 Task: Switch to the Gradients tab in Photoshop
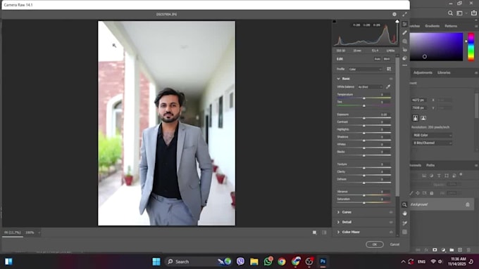click(432, 26)
